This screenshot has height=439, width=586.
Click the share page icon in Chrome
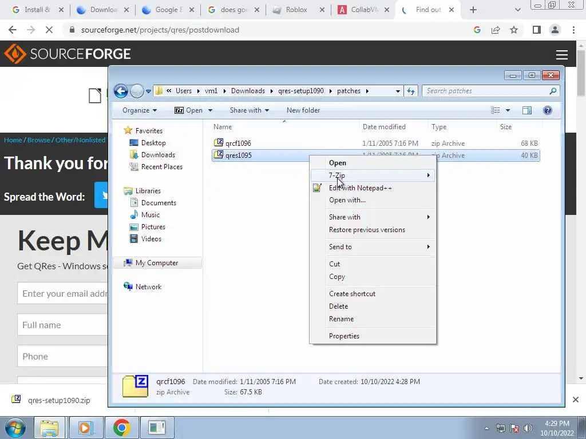pyautogui.click(x=496, y=30)
